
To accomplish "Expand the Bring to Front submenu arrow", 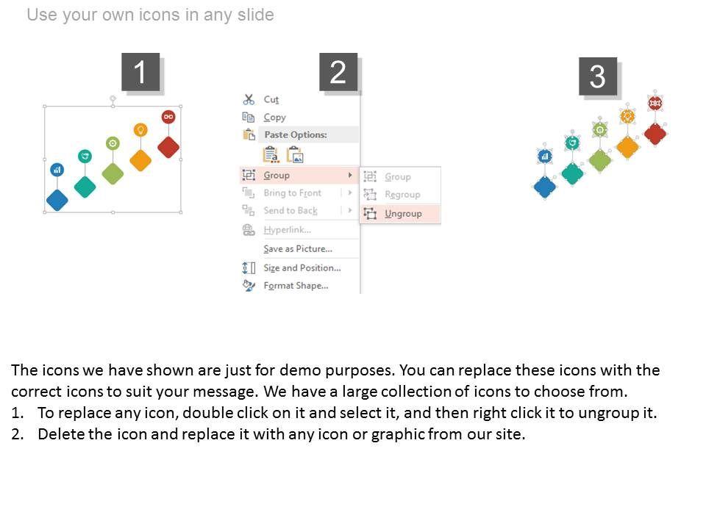I will click(x=350, y=192).
